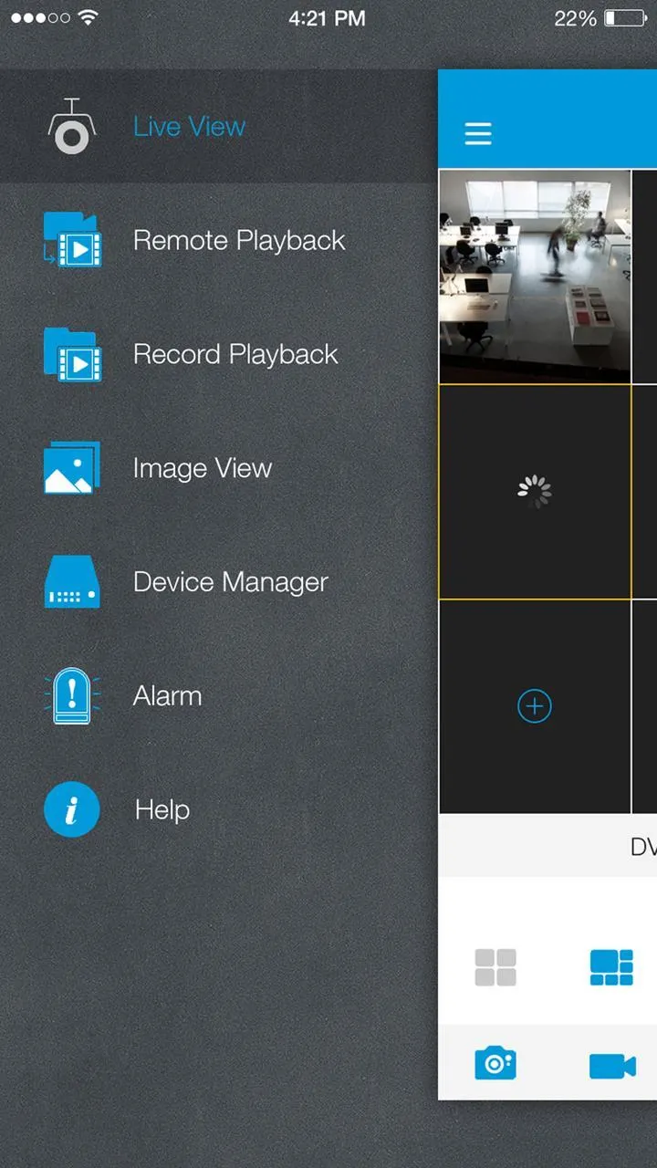Select the Remote Playback menu entry
The height and width of the screenshot is (1168, 657).
coord(239,240)
